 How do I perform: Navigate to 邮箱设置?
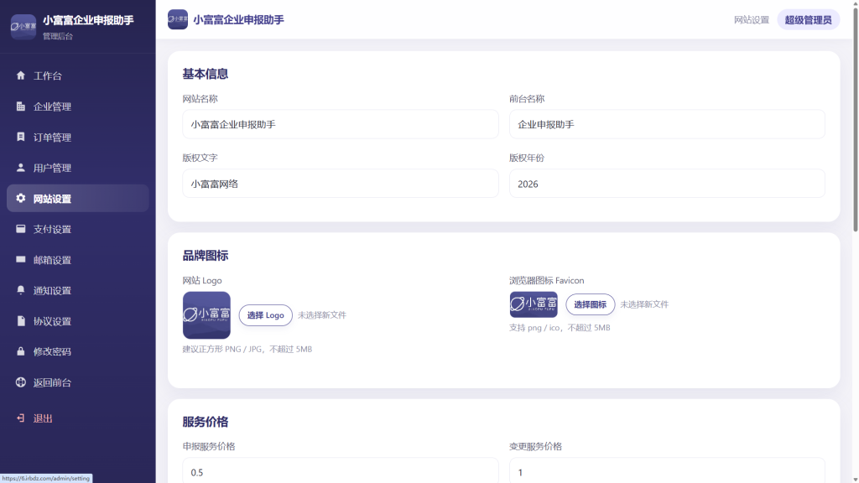tap(78, 260)
